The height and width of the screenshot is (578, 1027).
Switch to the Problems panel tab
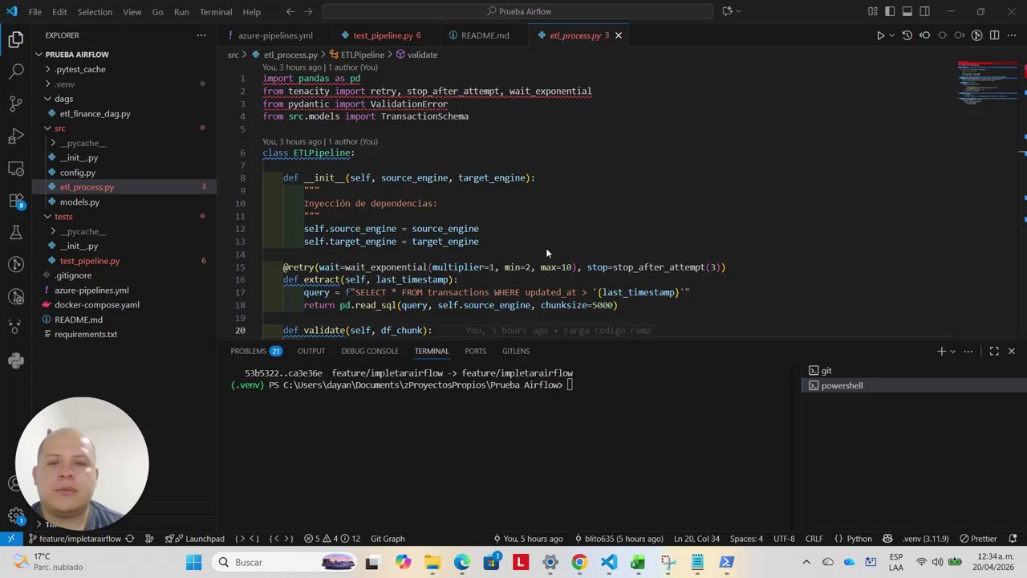pos(248,351)
